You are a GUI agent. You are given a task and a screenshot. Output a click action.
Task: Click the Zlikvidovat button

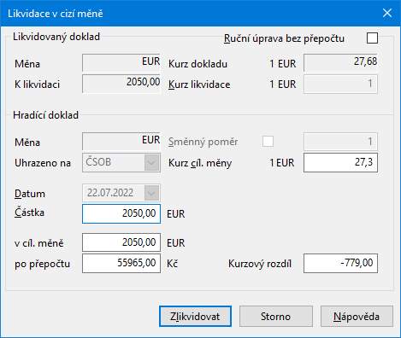195,316
